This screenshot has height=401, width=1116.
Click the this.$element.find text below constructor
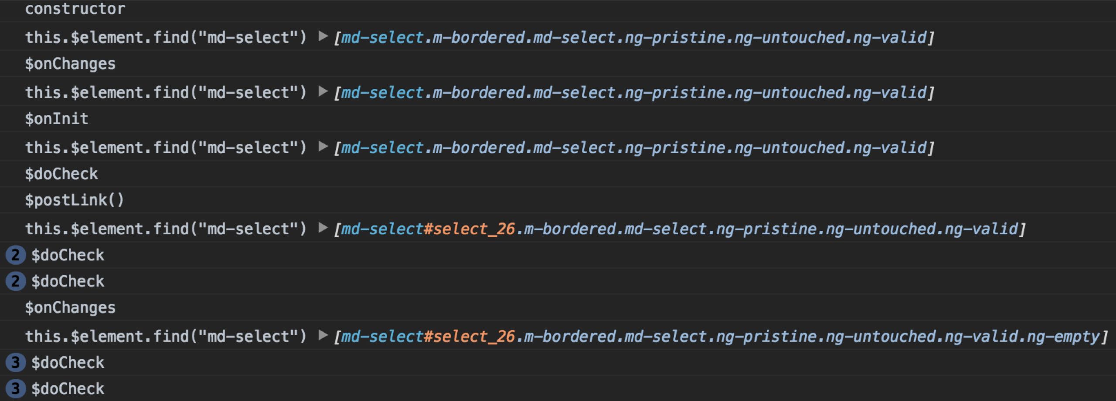[x=166, y=37]
